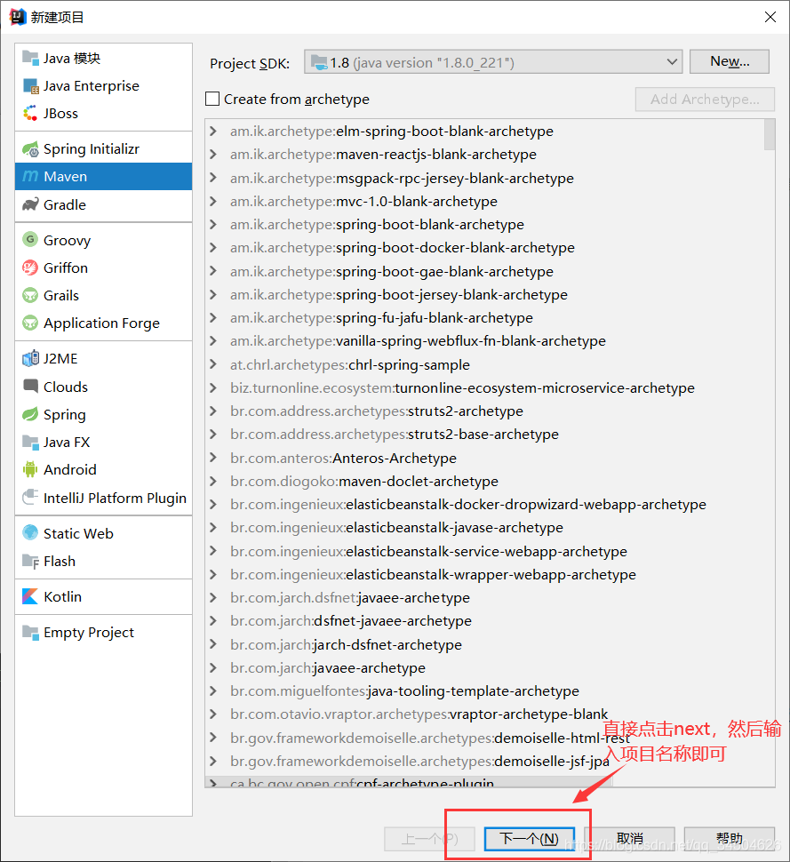Open the Project SDK dropdown
This screenshot has height=862, width=790.
[x=493, y=62]
